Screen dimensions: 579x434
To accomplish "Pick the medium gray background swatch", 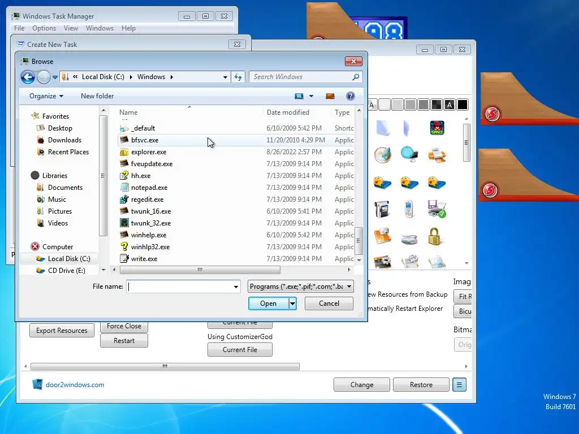I will [411, 105].
